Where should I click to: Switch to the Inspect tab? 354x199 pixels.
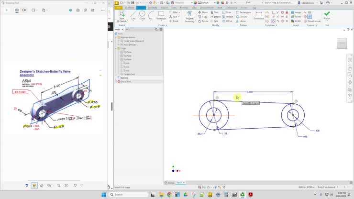[x=164, y=8]
